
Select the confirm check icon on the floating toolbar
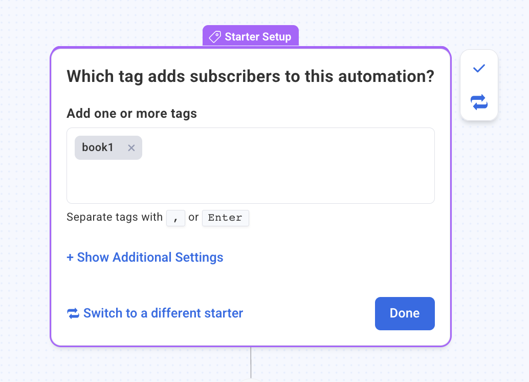click(x=479, y=68)
